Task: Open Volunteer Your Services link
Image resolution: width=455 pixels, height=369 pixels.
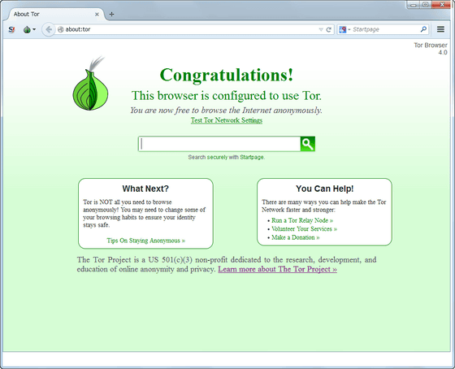Action: 304,228
